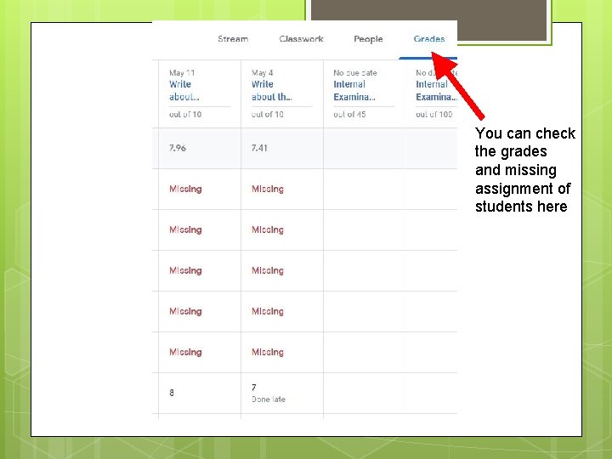
Task: Click 'No due date' above out of 45 assignment
Action: click(355, 73)
